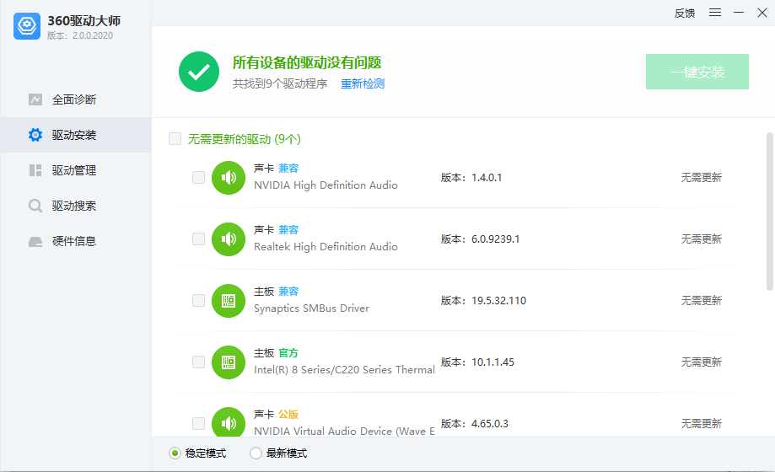Go to the 驱动管理 section
This screenshot has width=775, height=472.
(x=76, y=170)
